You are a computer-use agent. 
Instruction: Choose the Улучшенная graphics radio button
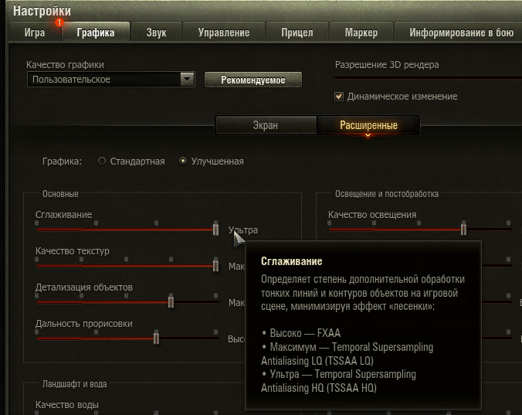(x=183, y=162)
